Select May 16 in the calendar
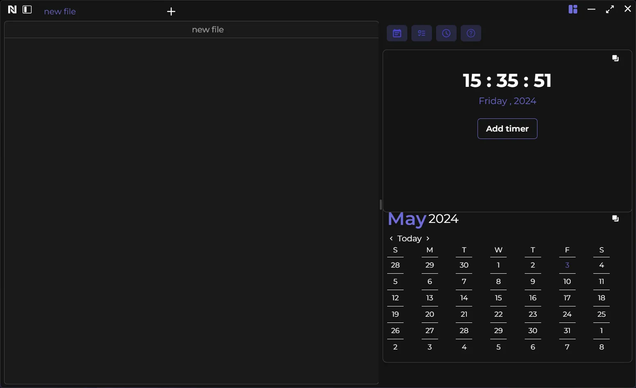The image size is (636, 388). (x=533, y=298)
